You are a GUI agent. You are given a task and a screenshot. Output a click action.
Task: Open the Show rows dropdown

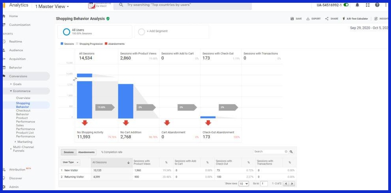(244, 183)
